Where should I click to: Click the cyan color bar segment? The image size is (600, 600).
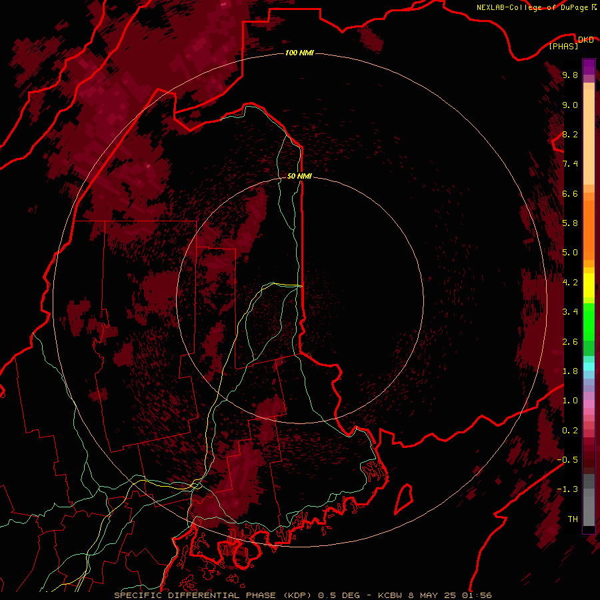(x=589, y=367)
